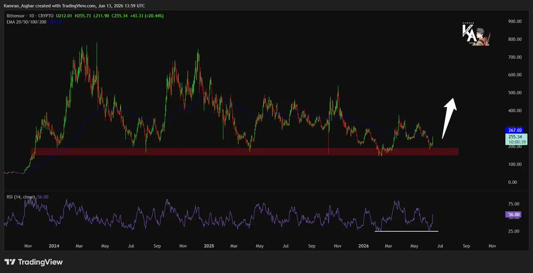533x273 pixels.
Task: Click the 75.00 RSI scale level
Action: [x=514, y=204]
